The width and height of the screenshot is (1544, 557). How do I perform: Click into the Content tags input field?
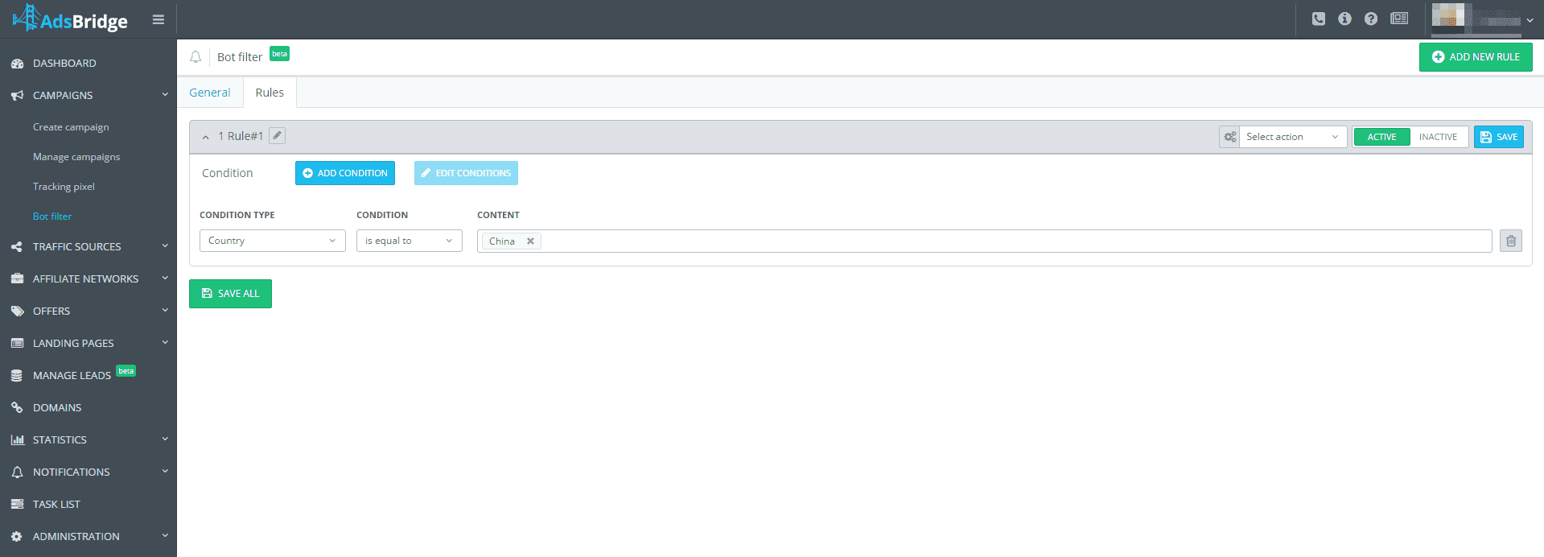[x=985, y=241]
